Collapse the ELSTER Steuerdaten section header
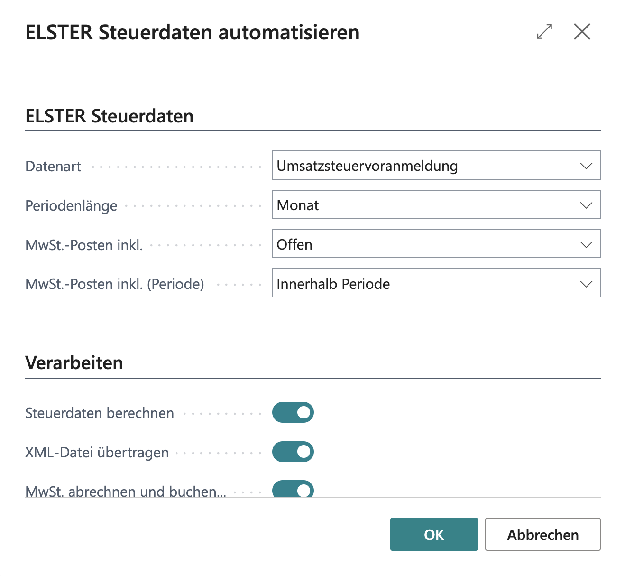Screen dimensions: 625x576 110,116
